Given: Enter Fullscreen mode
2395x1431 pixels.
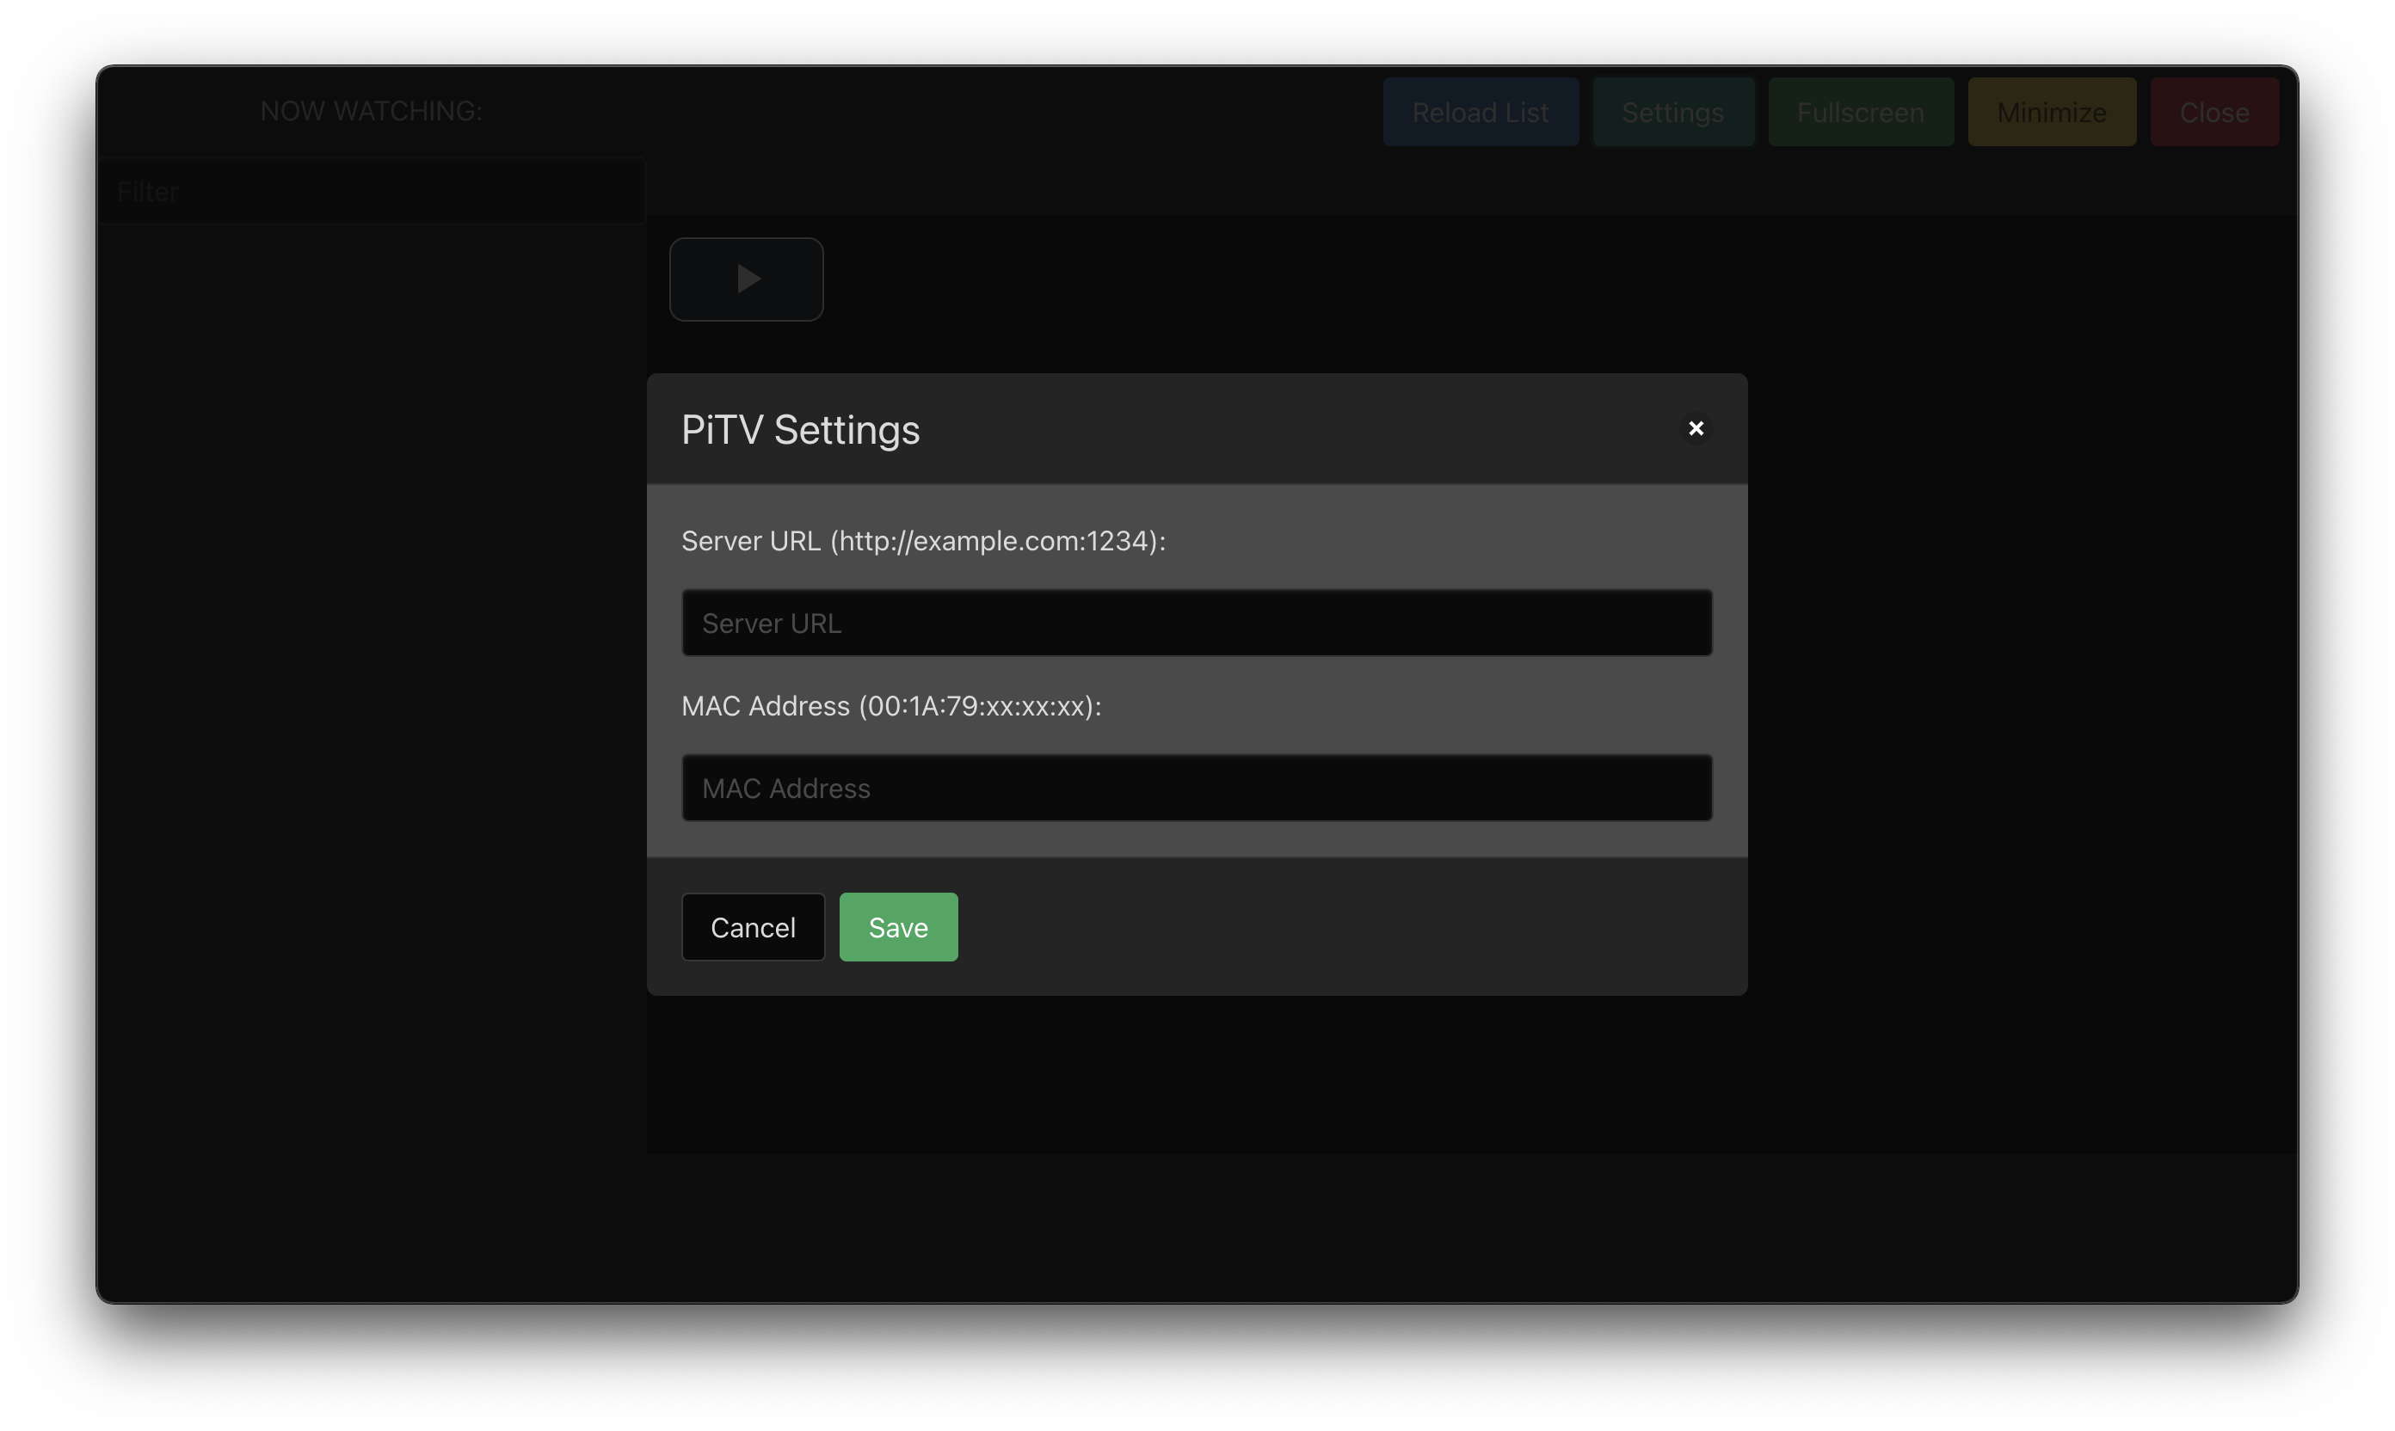Looking at the screenshot, I should (x=1859, y=111).
